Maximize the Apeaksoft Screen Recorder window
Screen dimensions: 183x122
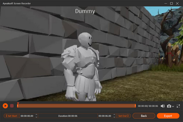(171, 3)
